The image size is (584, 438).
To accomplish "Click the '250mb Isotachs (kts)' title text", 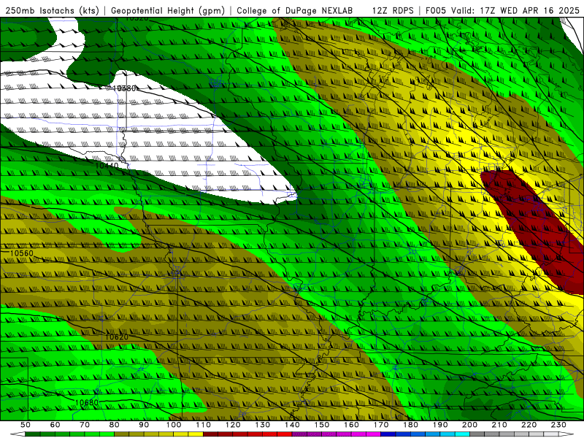I will click(x=52, y=10).
